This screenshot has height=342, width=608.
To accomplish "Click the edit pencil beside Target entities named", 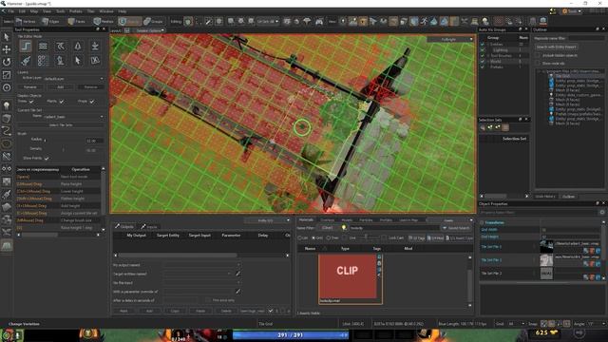I will (237, 274).
